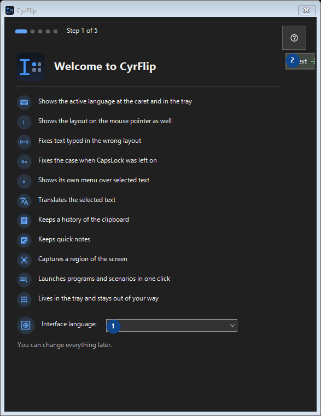This screenshot has height=416, width=321.
Task: Click the launch programs and scenarios icon
Action: click(x=24, y=280)
